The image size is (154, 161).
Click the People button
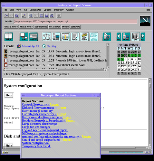pyautogui.click(x=65, y=27)
